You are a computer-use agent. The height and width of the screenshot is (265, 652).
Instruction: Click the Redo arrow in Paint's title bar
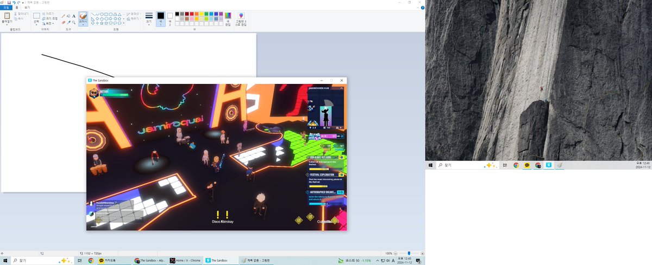[x=18, y=3]
